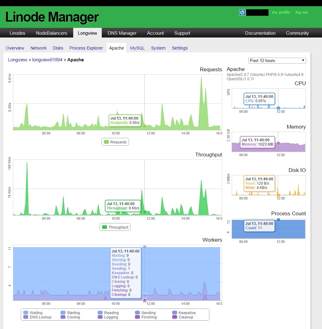Toggle the Reading workers legend entry
Viewport: 322px width, 329px height.
pyautogui.click(x=108, y=313)
